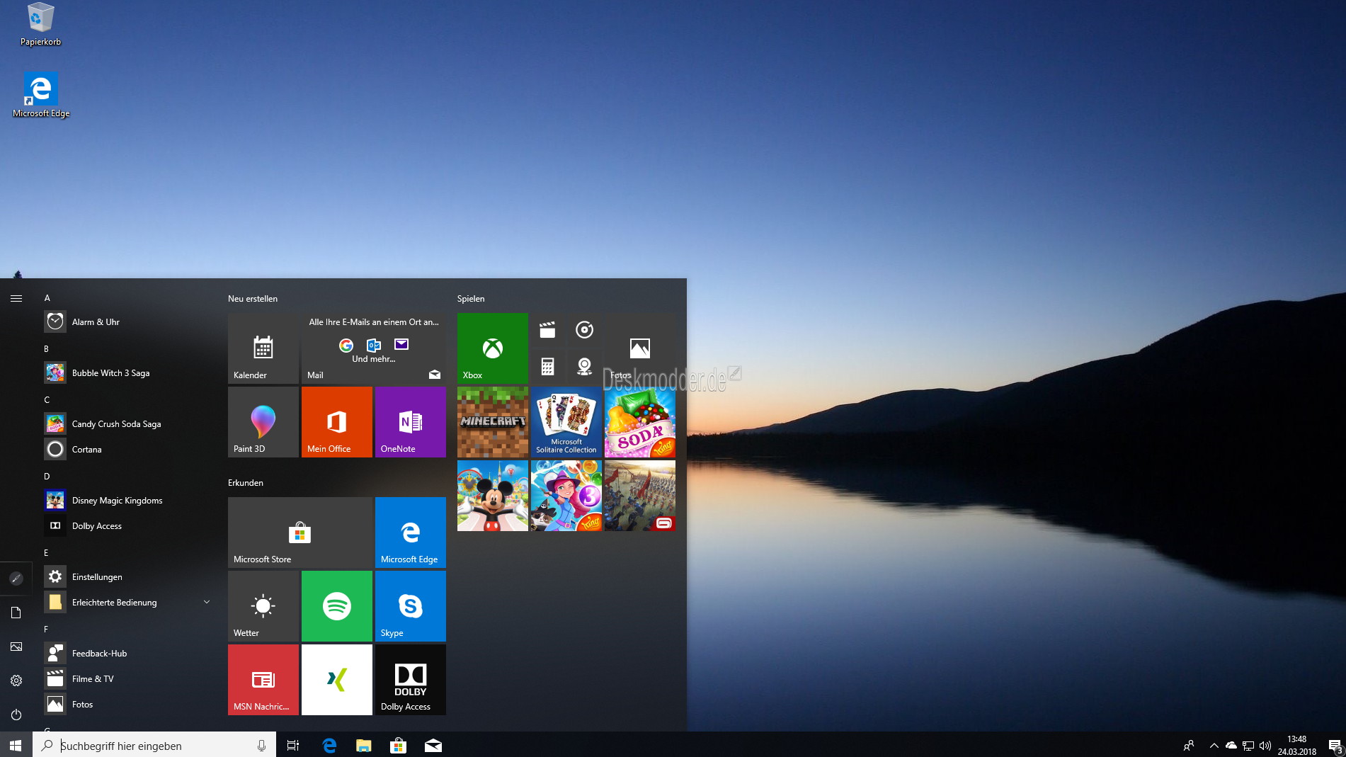Viewport: 1346px width, 757px height.
Task: Click the letter D group header
Action: [47, 477]
